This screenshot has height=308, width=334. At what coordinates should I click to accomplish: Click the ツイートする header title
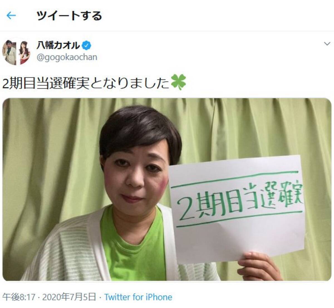[69, 16]
